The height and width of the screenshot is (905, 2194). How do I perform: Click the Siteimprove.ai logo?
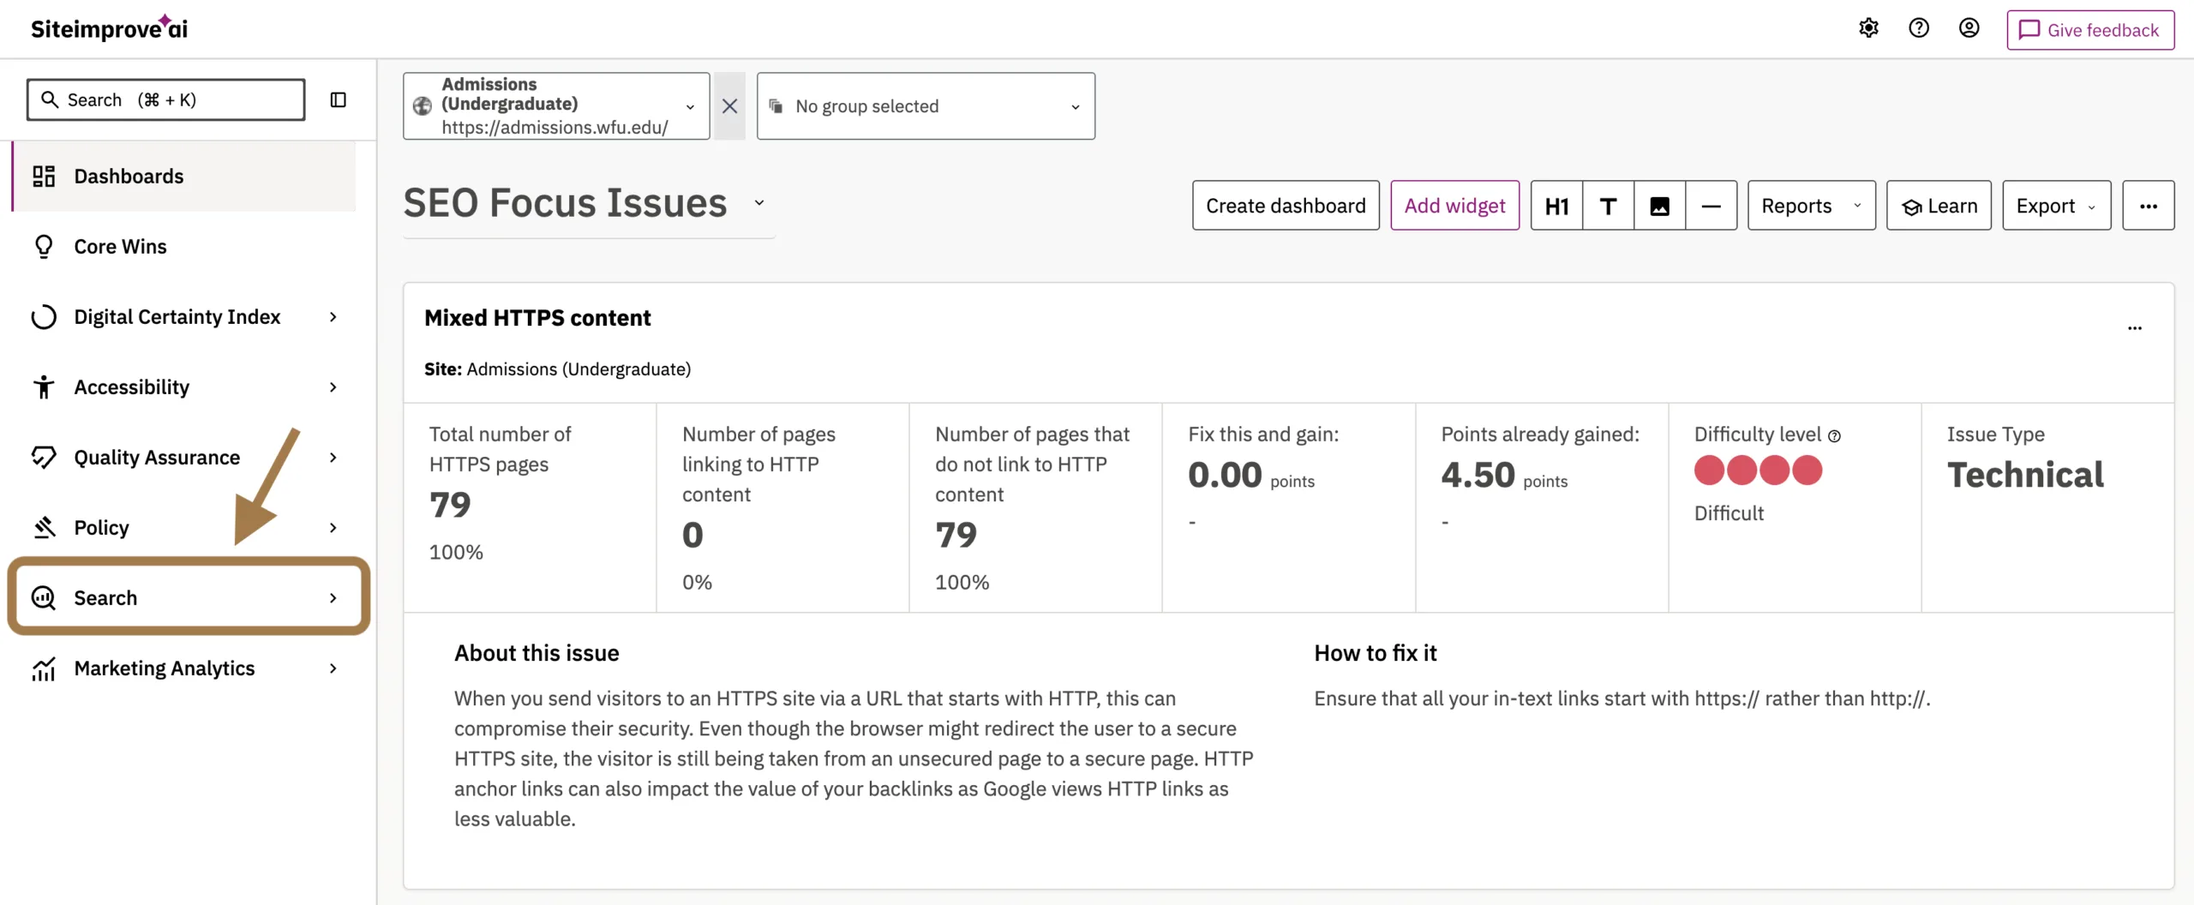[109, 28]
